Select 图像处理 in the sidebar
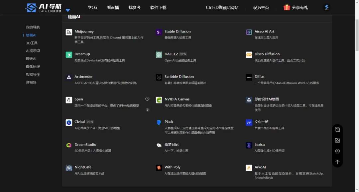Screen dimensions: 359x192 pyautogui.click(x=33, y=66)
